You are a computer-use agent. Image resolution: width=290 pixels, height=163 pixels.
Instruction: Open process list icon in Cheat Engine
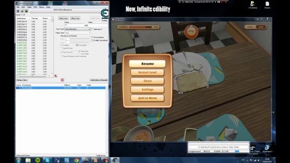pos(18,11)
